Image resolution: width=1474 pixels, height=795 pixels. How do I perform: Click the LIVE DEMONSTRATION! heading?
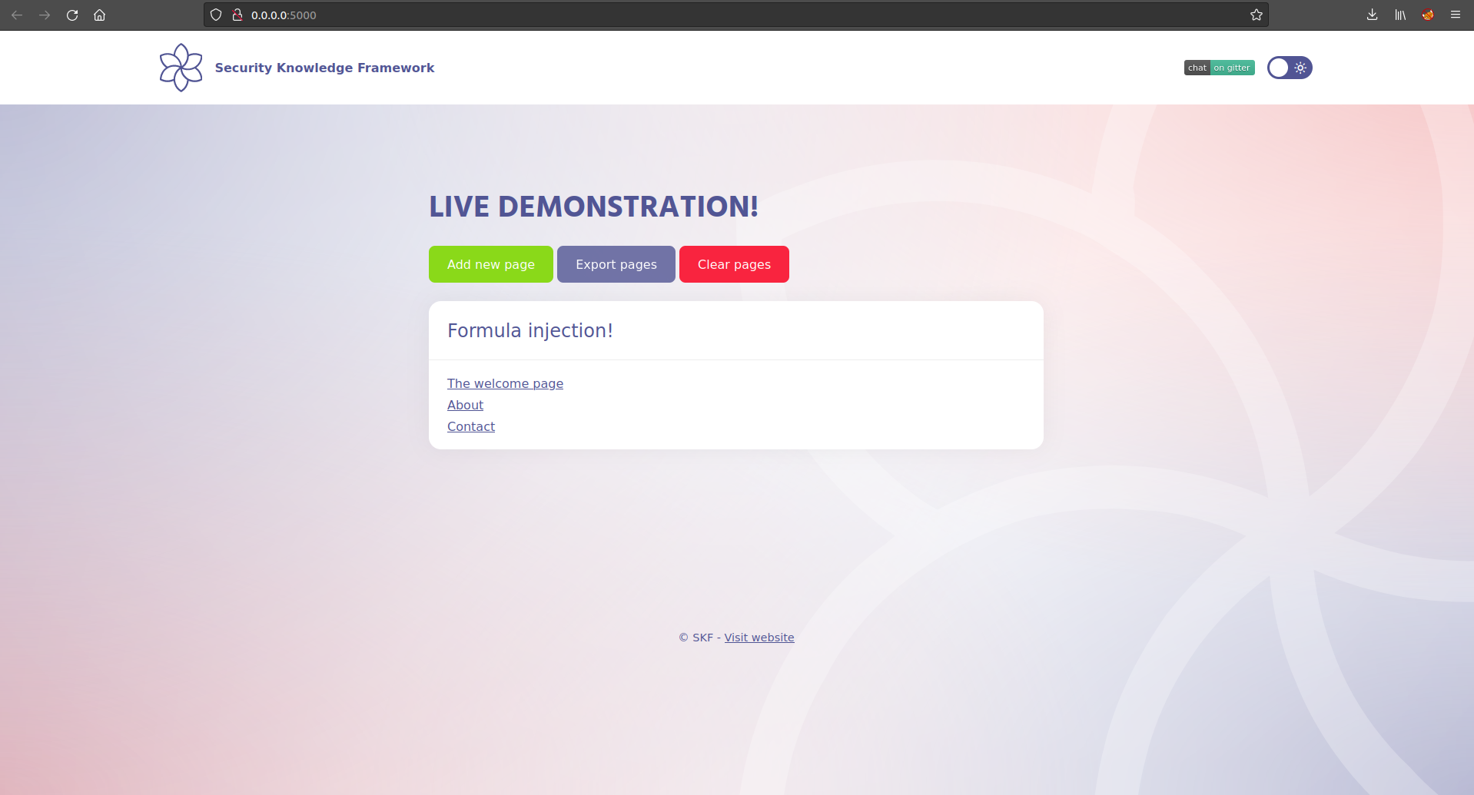[x=593, y=207]
